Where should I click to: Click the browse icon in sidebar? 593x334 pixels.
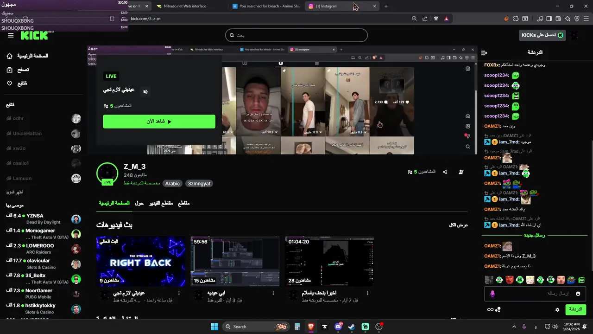(x=9, y=70)
